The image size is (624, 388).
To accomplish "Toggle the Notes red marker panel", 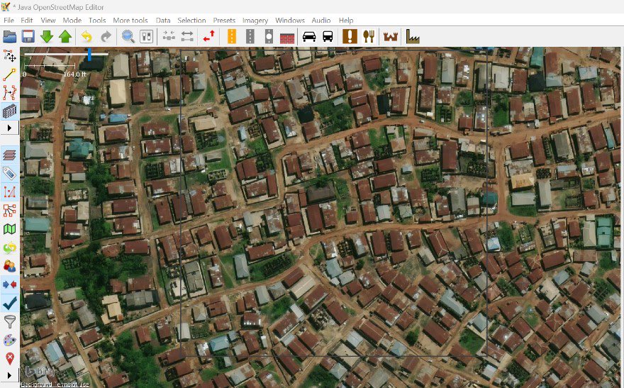I will (x=9, y=358).
